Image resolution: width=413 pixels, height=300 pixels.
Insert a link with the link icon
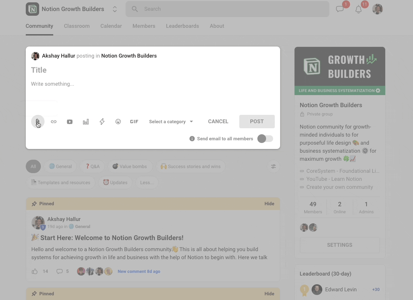click(x=54, y=122)
